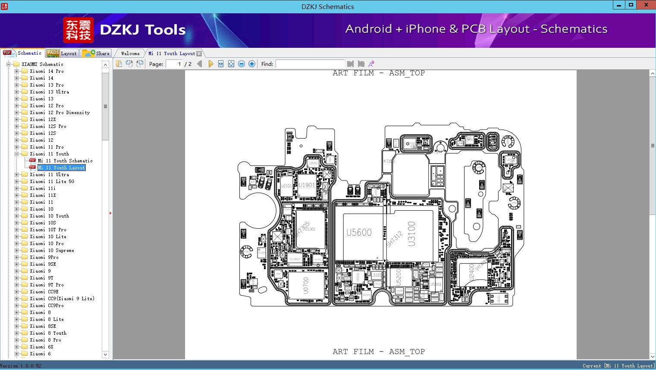Zoom out with the minus icon

pos(242,64)
